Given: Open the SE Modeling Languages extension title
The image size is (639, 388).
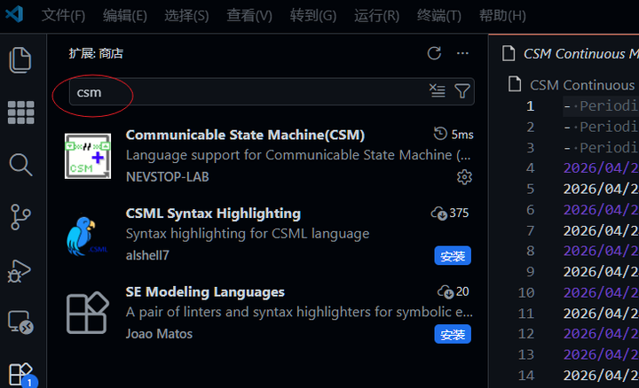Looking at the screenshot, I should click(x=205, y=291).
